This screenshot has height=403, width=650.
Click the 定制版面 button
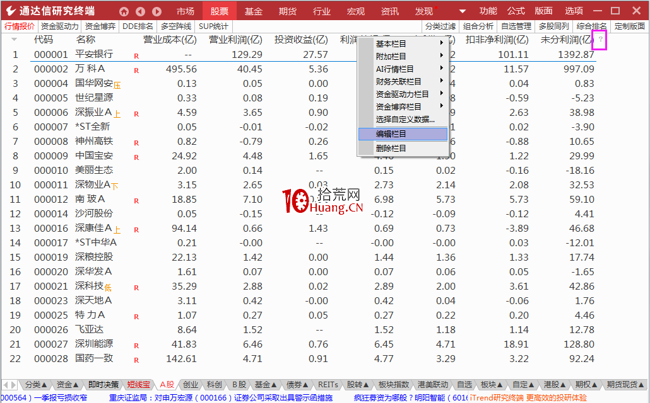pos(630,26)
